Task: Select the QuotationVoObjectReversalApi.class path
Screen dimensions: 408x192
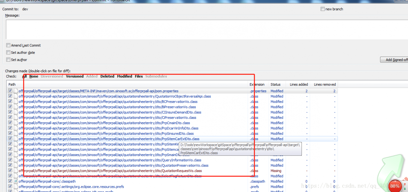Action: click(115, 96)
